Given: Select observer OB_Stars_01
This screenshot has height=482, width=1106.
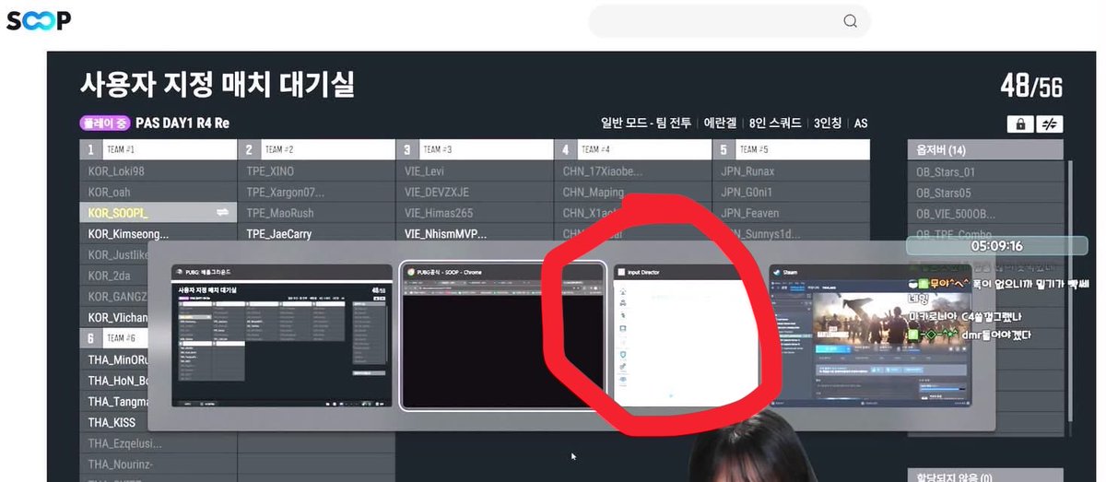Looking at the screenshot, I should [x=984, y=171].
